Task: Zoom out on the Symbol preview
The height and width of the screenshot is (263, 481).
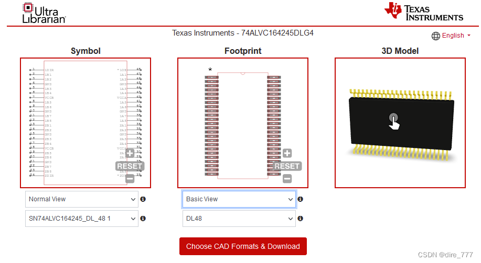Action: coord(130,179)
